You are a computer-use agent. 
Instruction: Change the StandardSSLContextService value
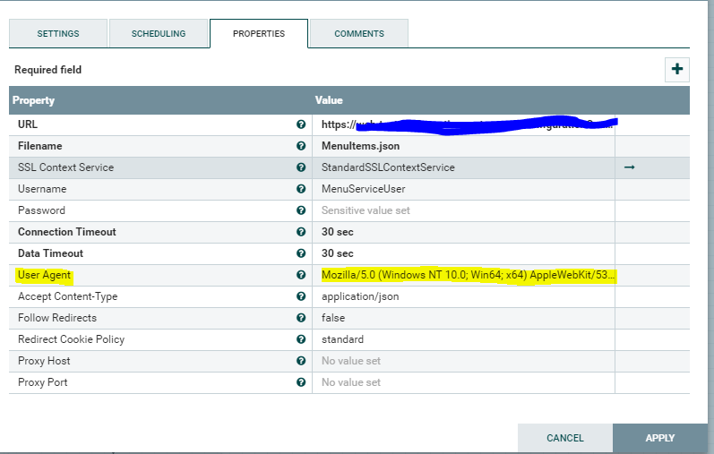coord(463,167)
